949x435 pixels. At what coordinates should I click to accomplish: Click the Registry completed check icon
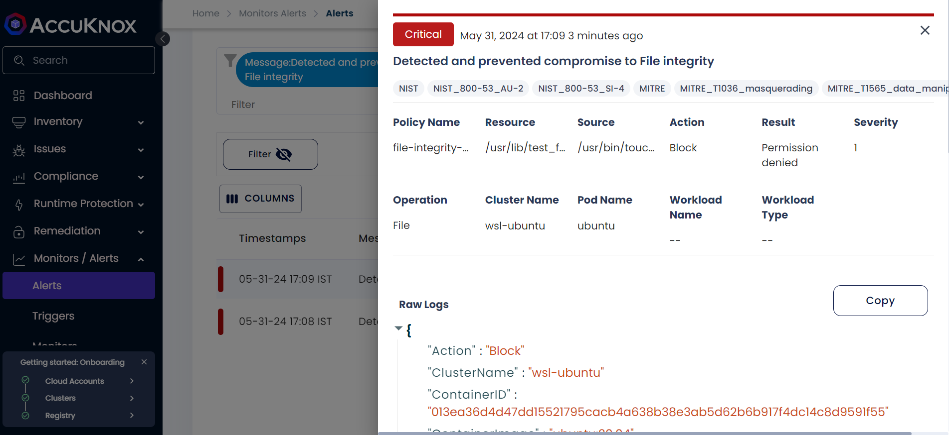[x=25, y=415]
